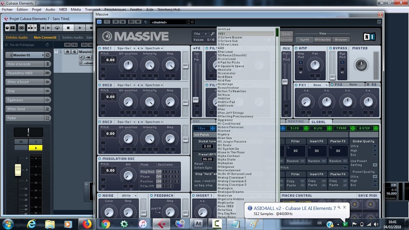The image size is (409, 230).
Task: Click the Read automation R button in Massive
Action: tap(115, 22)
